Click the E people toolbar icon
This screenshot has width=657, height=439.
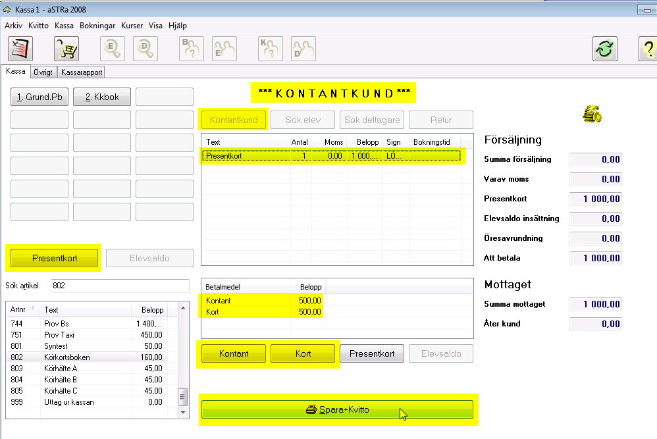point(224,49)
